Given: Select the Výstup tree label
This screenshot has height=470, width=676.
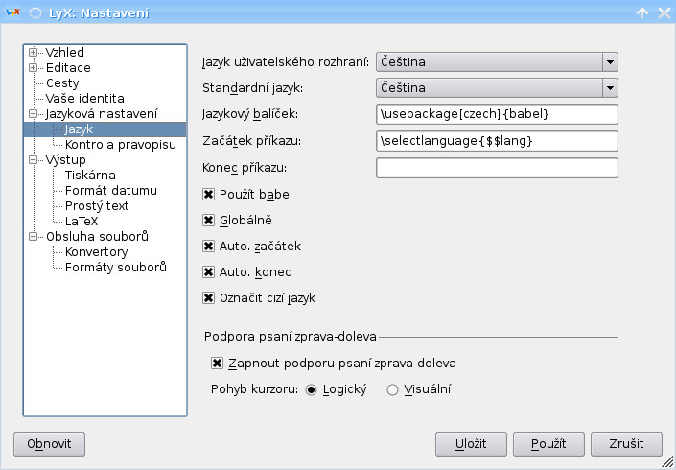Looking at the screenshot, I should pos(65,160).
